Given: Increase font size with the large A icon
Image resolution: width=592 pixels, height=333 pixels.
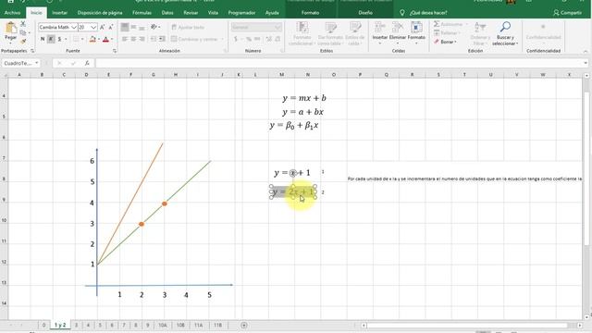Looking at the screenshot, I should (x=103, y=27).
